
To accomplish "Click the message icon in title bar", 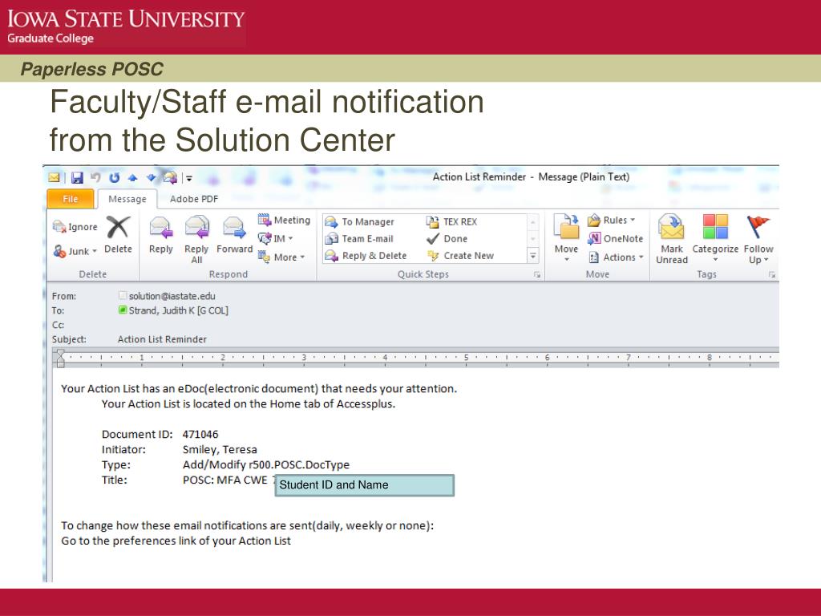I will tap(54, 178).
